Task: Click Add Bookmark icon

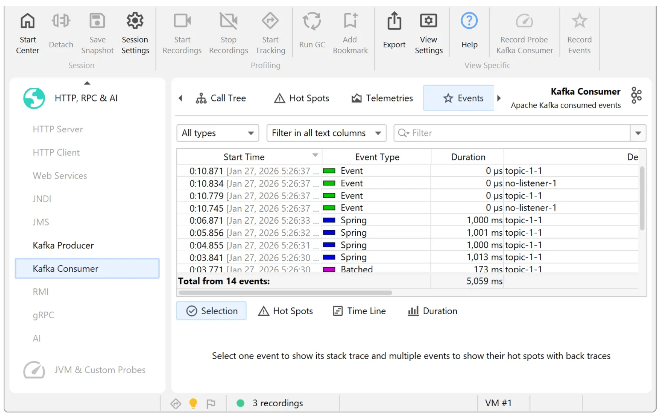Action: [350, 21]
